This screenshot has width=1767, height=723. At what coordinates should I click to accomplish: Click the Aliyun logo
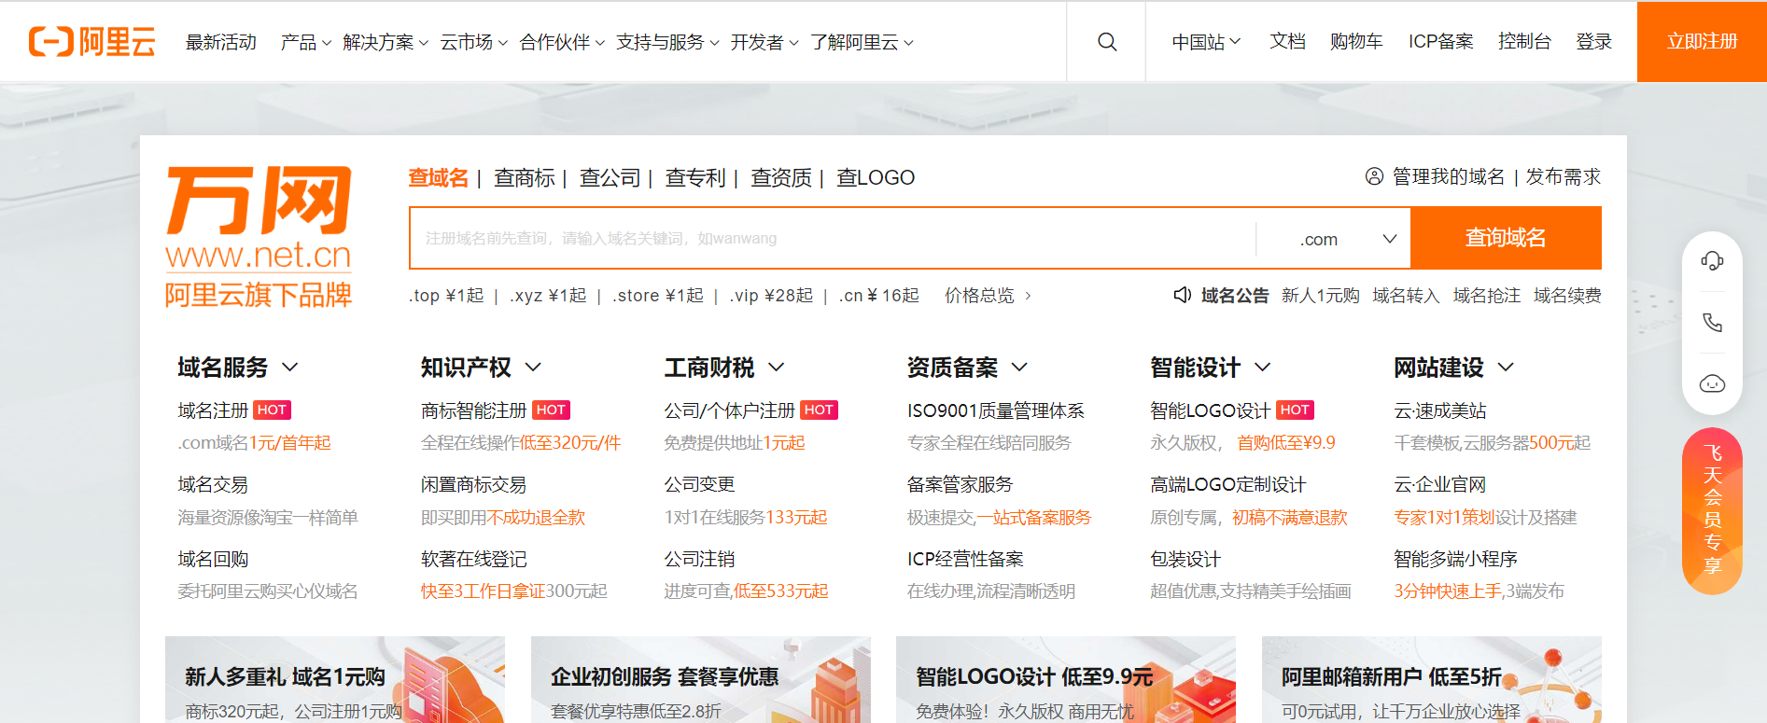pyautogui.click(x=91, y=42)
